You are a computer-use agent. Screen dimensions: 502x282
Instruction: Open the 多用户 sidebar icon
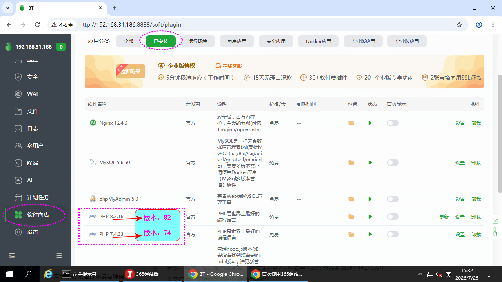[x=18, y=146]
